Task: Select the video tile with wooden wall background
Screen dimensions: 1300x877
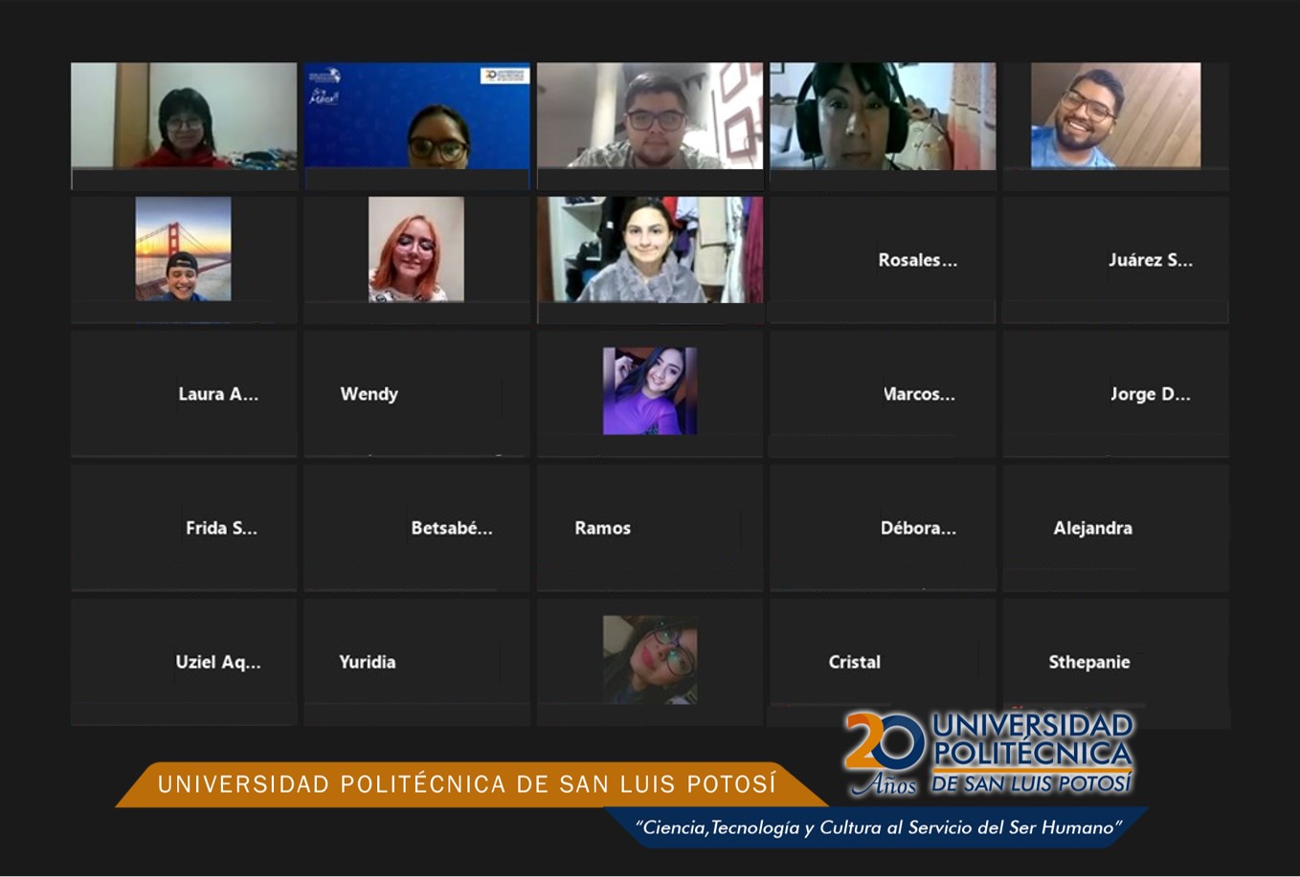Action: click(x=1115, y=117)
